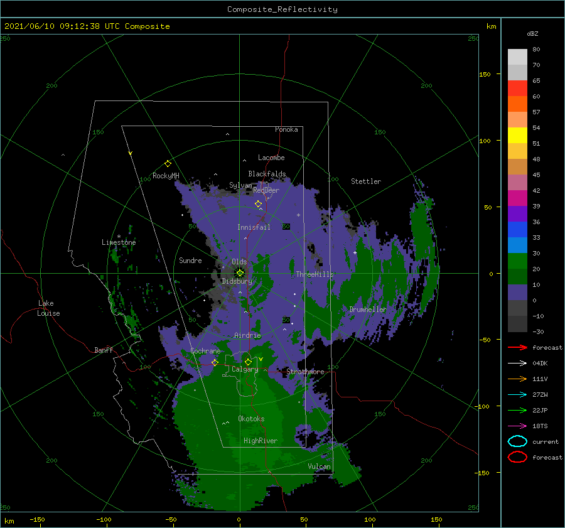Click the cyan current ellipse legend icon
Image resolution: width=565 pixels, height=528 pixels.
point(517,441)
